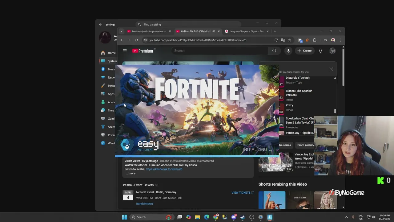Select From keshaV filter chip
The width and height of the screenshot is (394, 222).
(305, 145)
